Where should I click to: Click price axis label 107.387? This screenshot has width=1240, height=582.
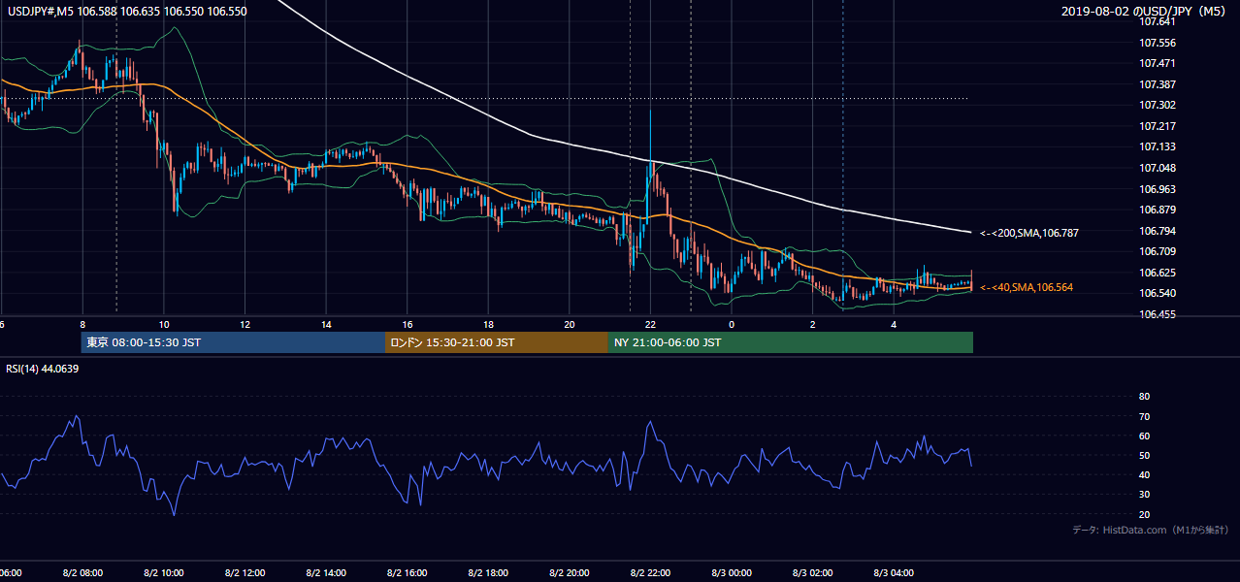coord(1158,84)
